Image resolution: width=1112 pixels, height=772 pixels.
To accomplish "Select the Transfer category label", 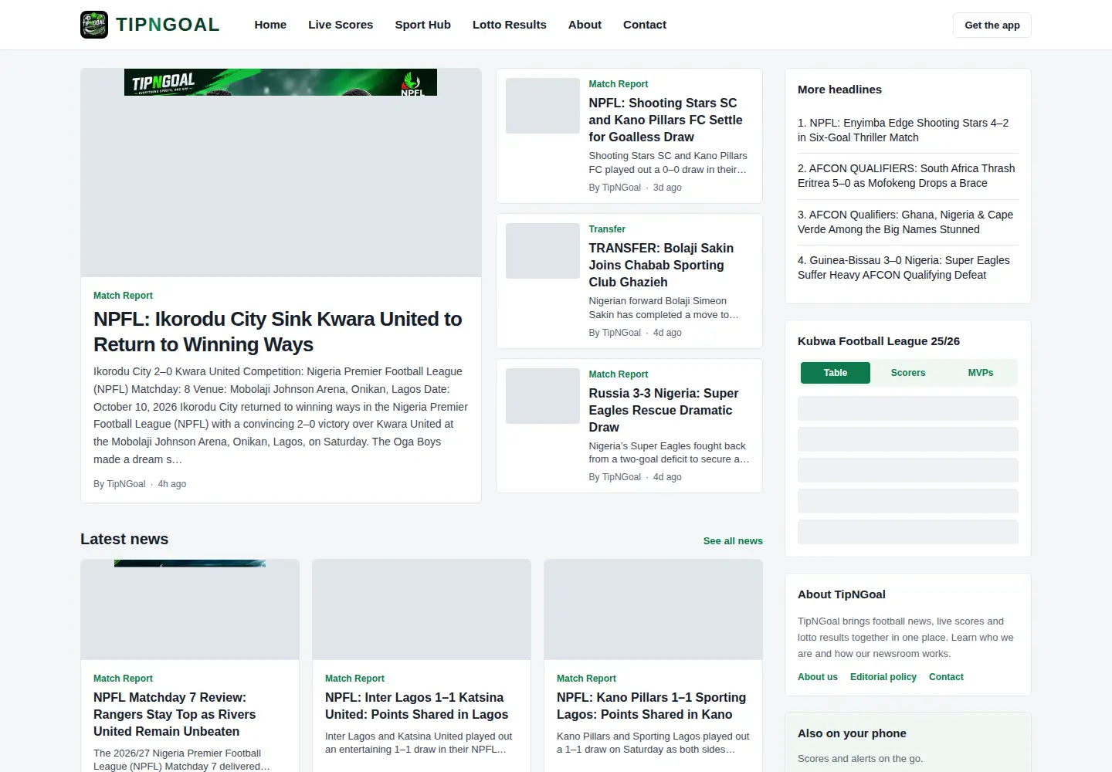I will click(607, 229).
